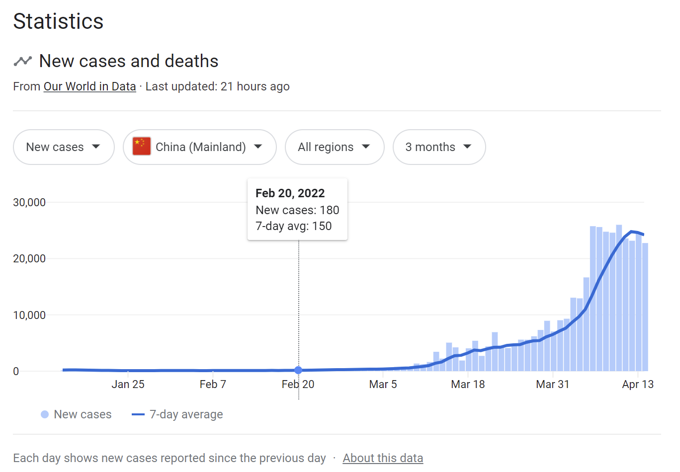The image size is (680, 472).
Task: Click the Mar 18 axis label
Action: 468,384
